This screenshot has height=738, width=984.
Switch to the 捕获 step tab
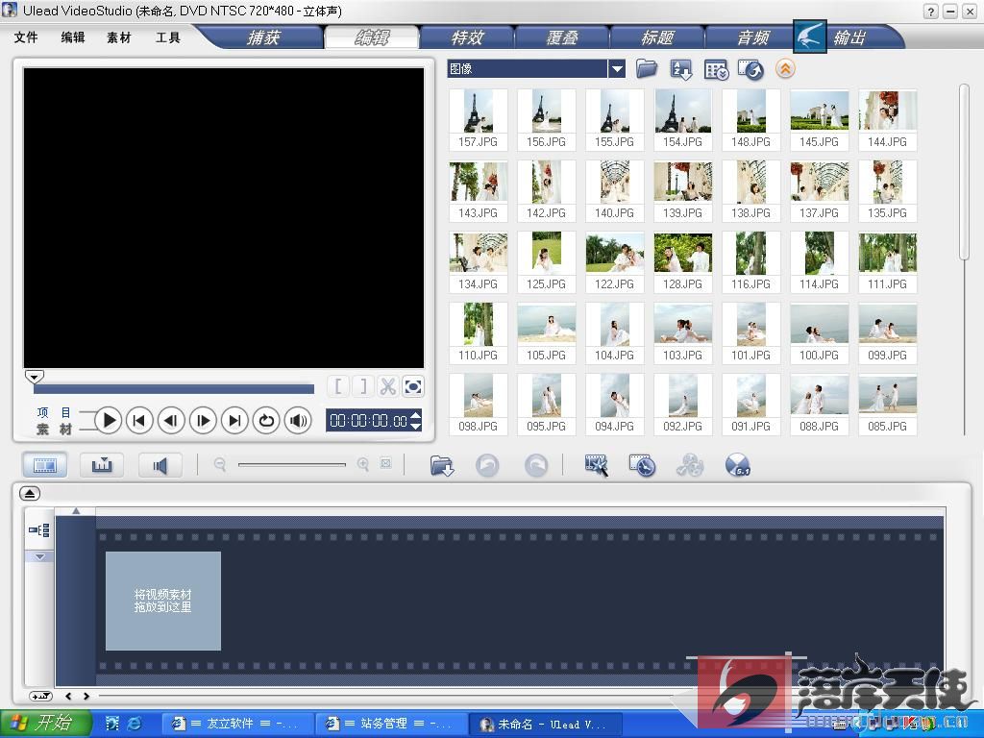(x=263, y=37)
